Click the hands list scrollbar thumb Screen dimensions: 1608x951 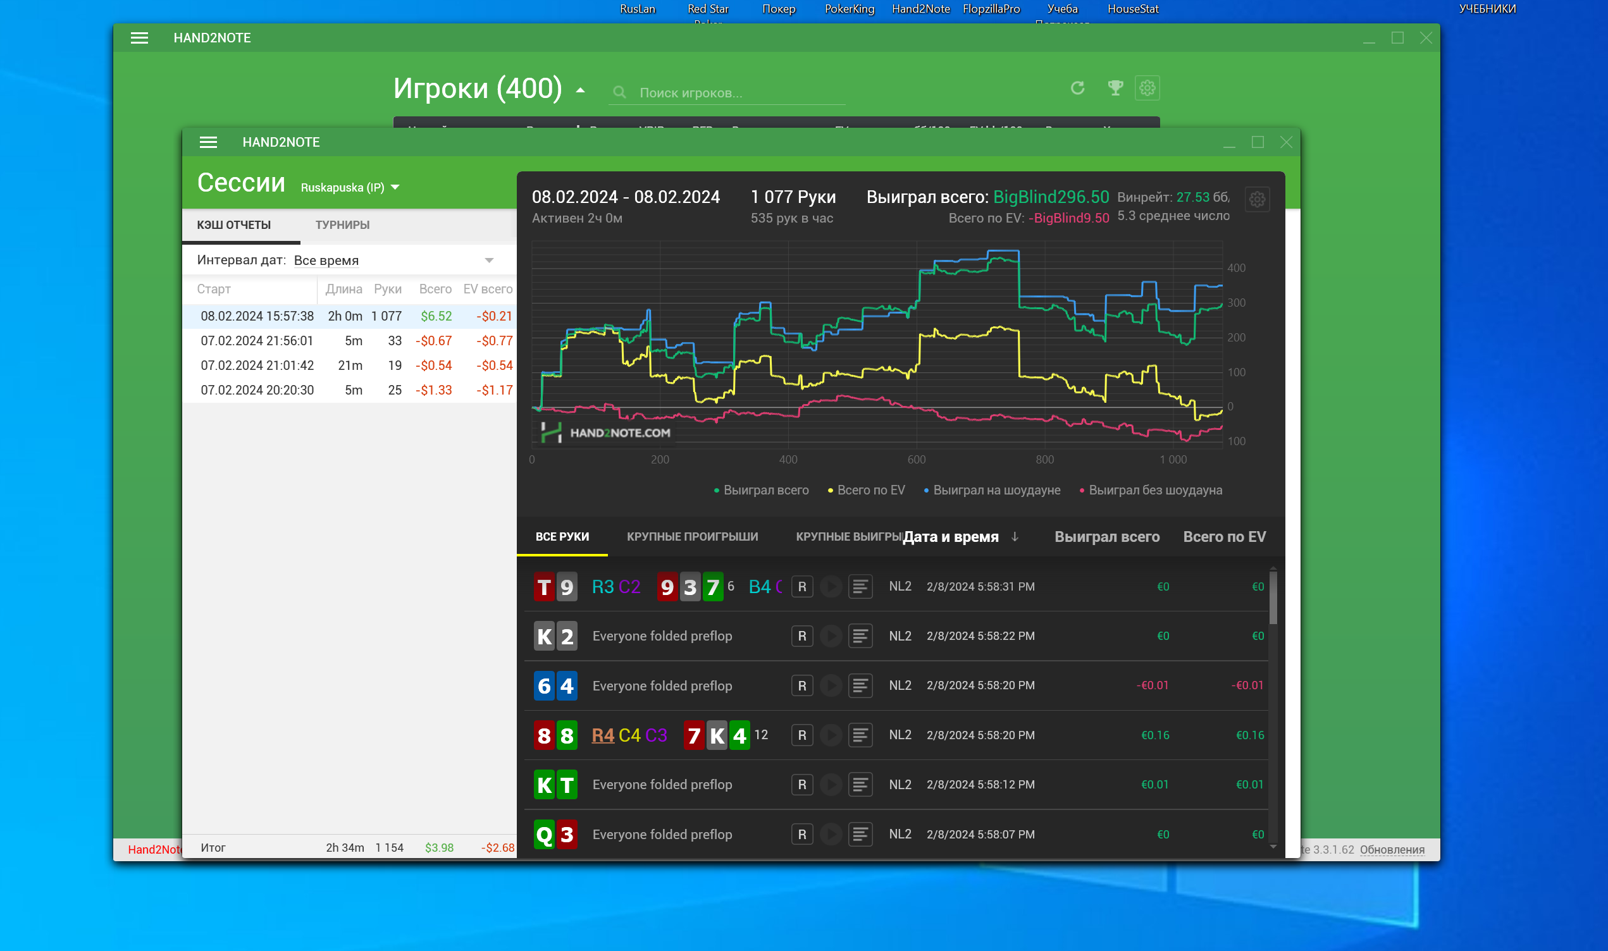point(1273,598)
